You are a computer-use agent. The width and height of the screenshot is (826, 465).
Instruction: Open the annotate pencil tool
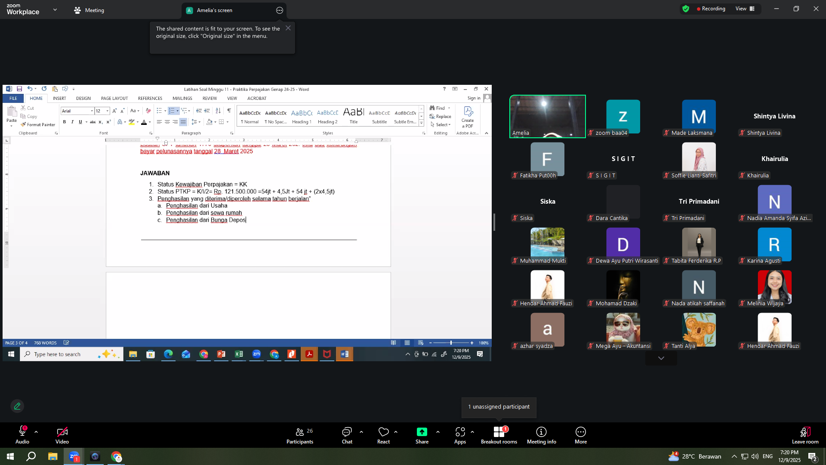[17, 406]
